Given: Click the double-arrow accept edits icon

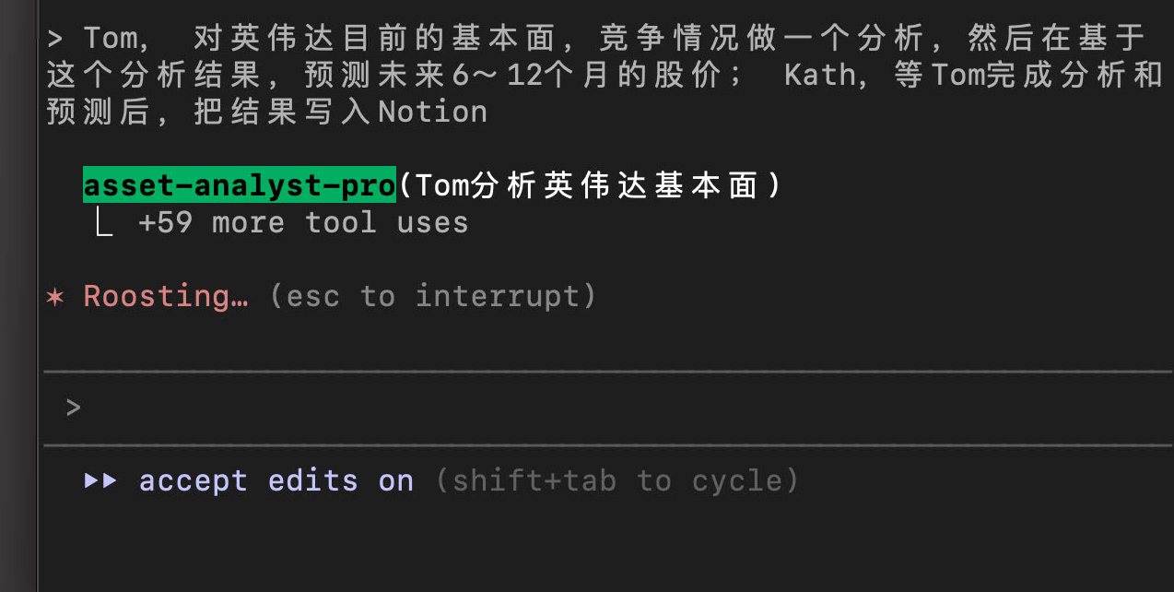Looking at the screenshot, I should (100, 480).
